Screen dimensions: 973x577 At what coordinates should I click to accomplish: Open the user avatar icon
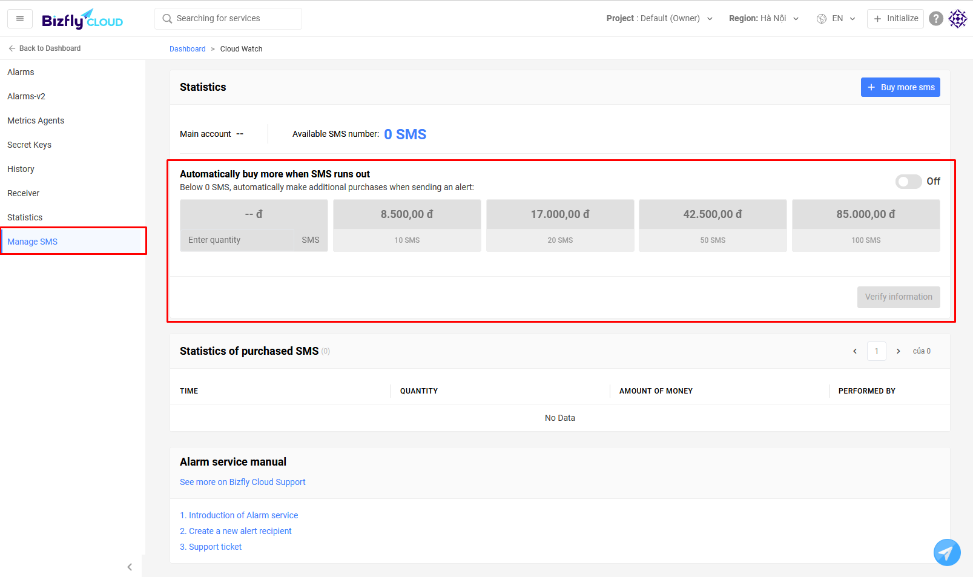tap(958, 19)
